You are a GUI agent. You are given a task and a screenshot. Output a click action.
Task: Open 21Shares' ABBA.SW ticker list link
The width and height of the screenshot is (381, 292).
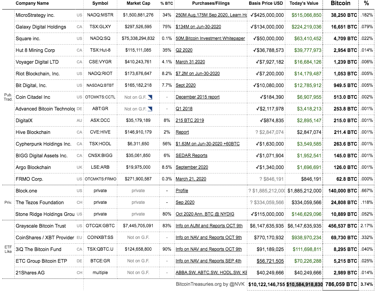click(211, 273)
